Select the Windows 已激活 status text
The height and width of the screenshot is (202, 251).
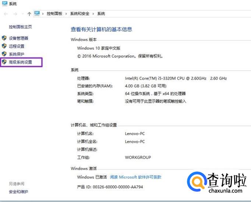click(x=92, y=177)
